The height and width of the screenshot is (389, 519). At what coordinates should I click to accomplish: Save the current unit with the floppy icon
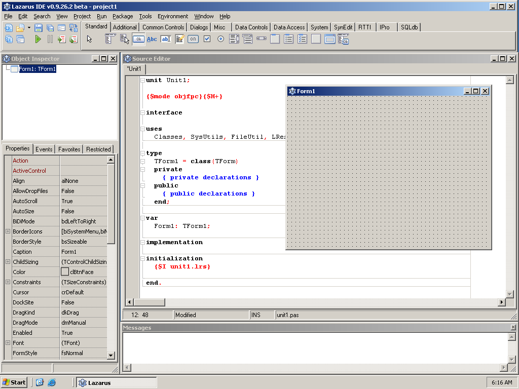pos(39,28)
